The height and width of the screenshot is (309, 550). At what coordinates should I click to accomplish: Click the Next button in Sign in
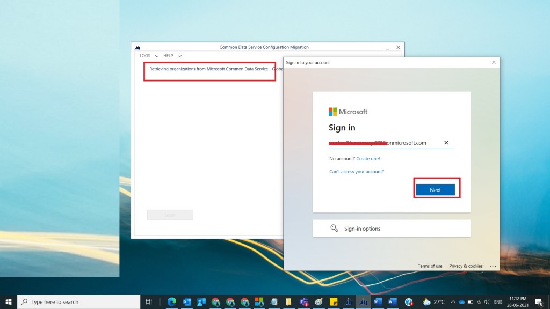pyautogui.click(x=435, y=190)
